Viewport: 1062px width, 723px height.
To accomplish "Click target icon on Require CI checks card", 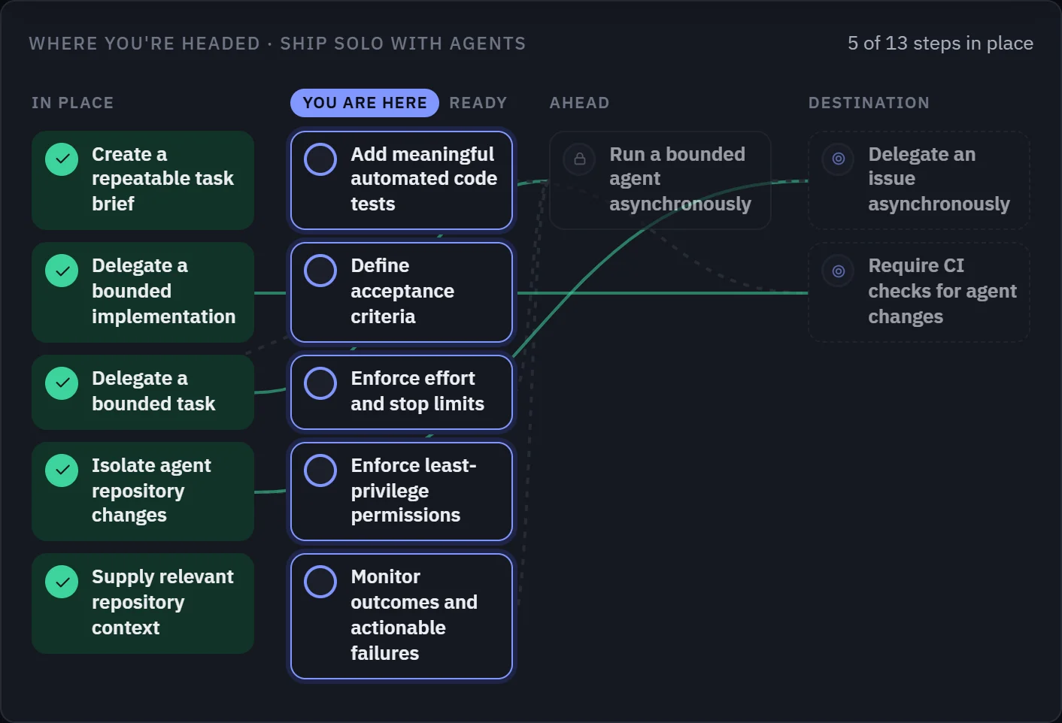I will (x=838, y=271).
